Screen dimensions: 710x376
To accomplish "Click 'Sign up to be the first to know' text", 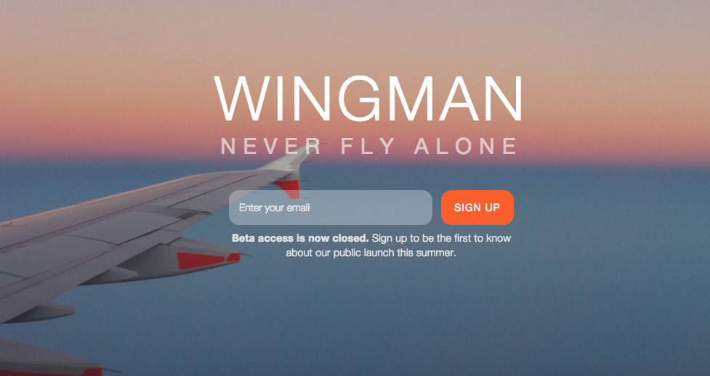I will coord(442,239).
